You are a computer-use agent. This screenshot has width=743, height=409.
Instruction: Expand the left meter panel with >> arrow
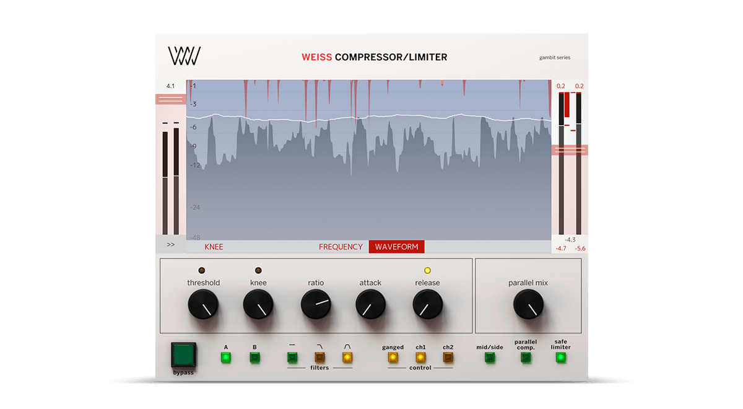(171, 244)
